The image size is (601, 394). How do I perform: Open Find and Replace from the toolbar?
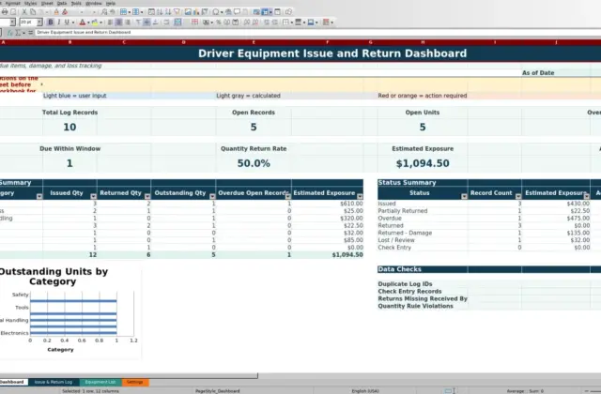(104, 12)
